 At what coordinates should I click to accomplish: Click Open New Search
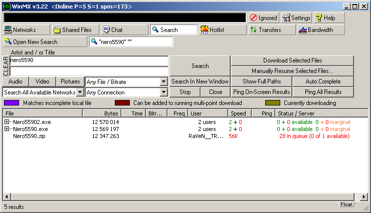click(x=45, y=42)
